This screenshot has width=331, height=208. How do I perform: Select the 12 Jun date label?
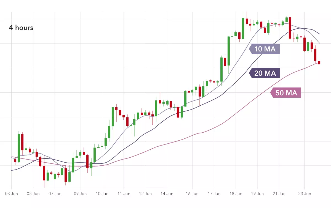(145, 194)
